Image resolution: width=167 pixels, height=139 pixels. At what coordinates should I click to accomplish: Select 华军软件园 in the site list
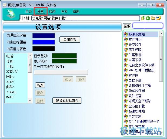tap(136, 91)
